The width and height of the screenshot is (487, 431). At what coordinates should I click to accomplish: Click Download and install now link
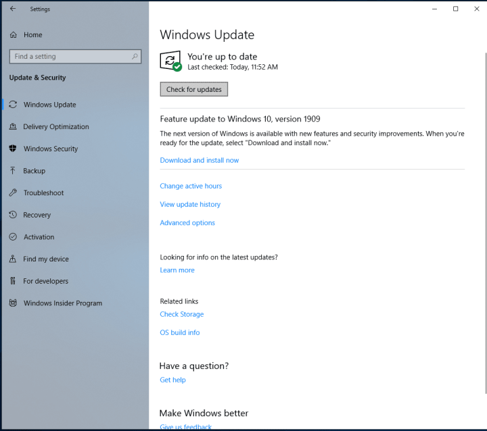[199, 160]
